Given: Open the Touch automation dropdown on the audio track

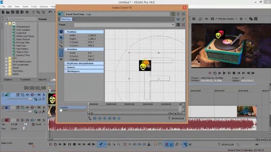Looking at the screenshot, I should pyautogui.click(x=45, y=124).
